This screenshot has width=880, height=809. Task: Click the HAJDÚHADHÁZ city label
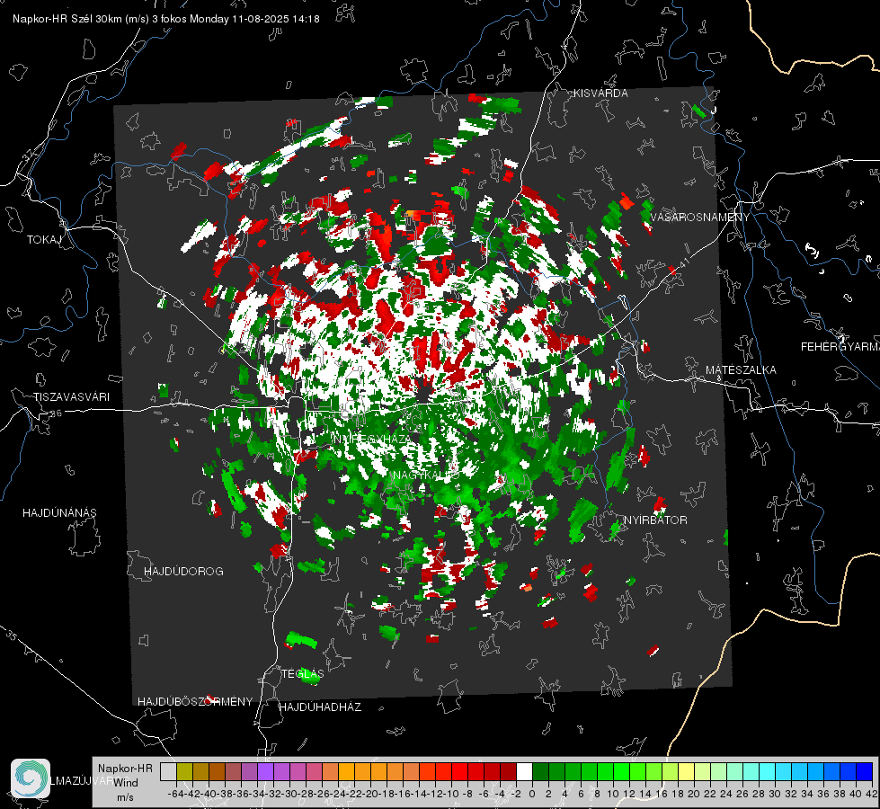tap(320, 707)
